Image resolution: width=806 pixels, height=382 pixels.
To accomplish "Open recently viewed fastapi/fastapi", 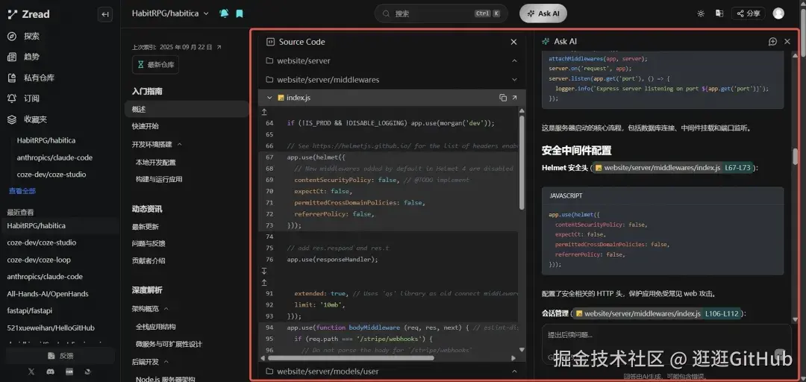I will click(x=29, y=310).
